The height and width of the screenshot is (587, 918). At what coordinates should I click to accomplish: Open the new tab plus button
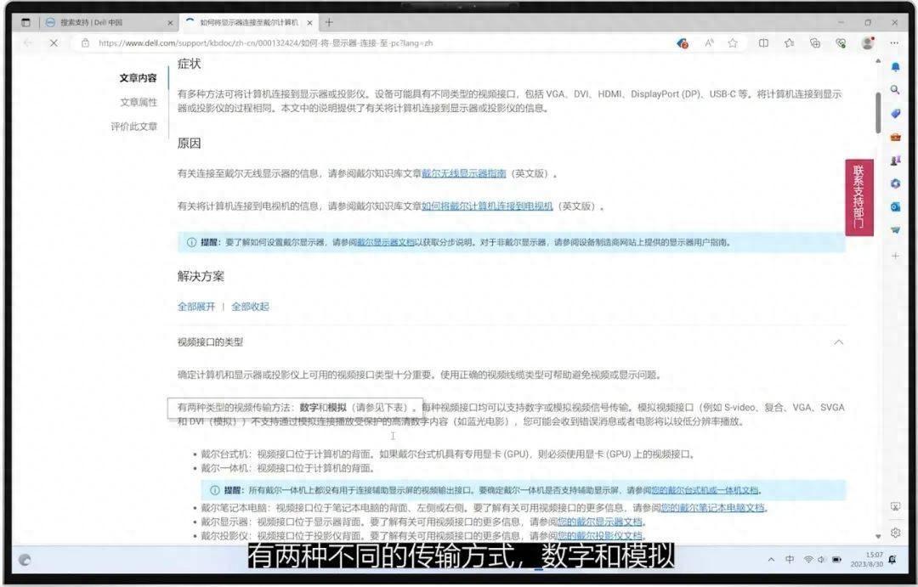tap(329, 22)
